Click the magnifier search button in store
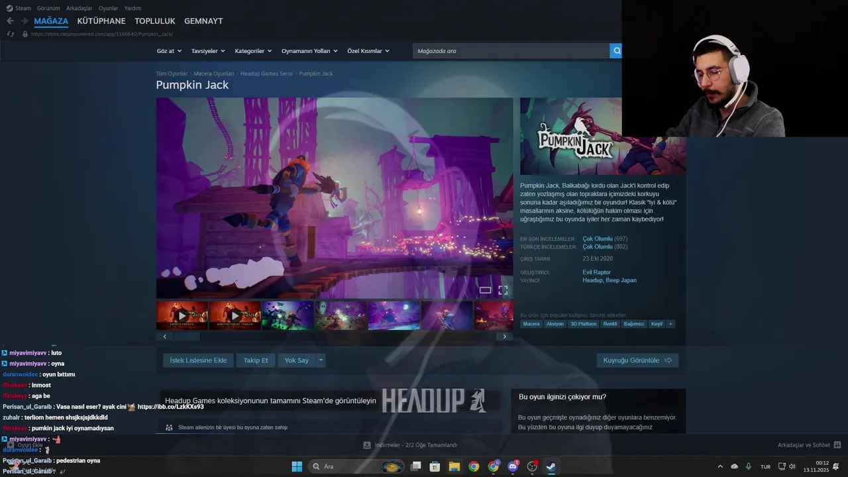Screen dimensions: 848x477 point(616,51)
